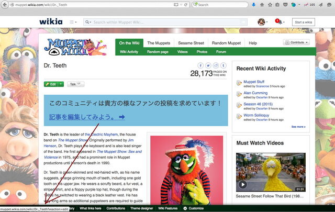
Task: Open the chat bubble icon in toolbar
Action: point(329,5)
